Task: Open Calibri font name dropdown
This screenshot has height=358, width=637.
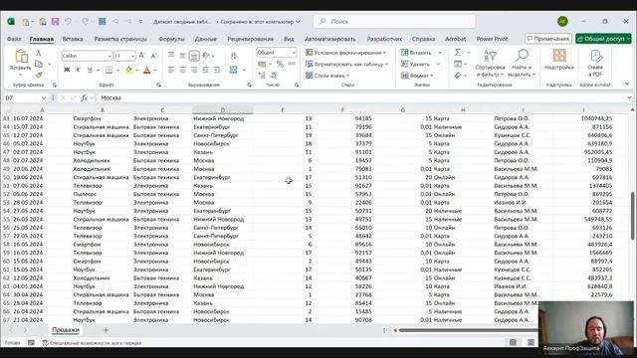Action: pos(109,56)
